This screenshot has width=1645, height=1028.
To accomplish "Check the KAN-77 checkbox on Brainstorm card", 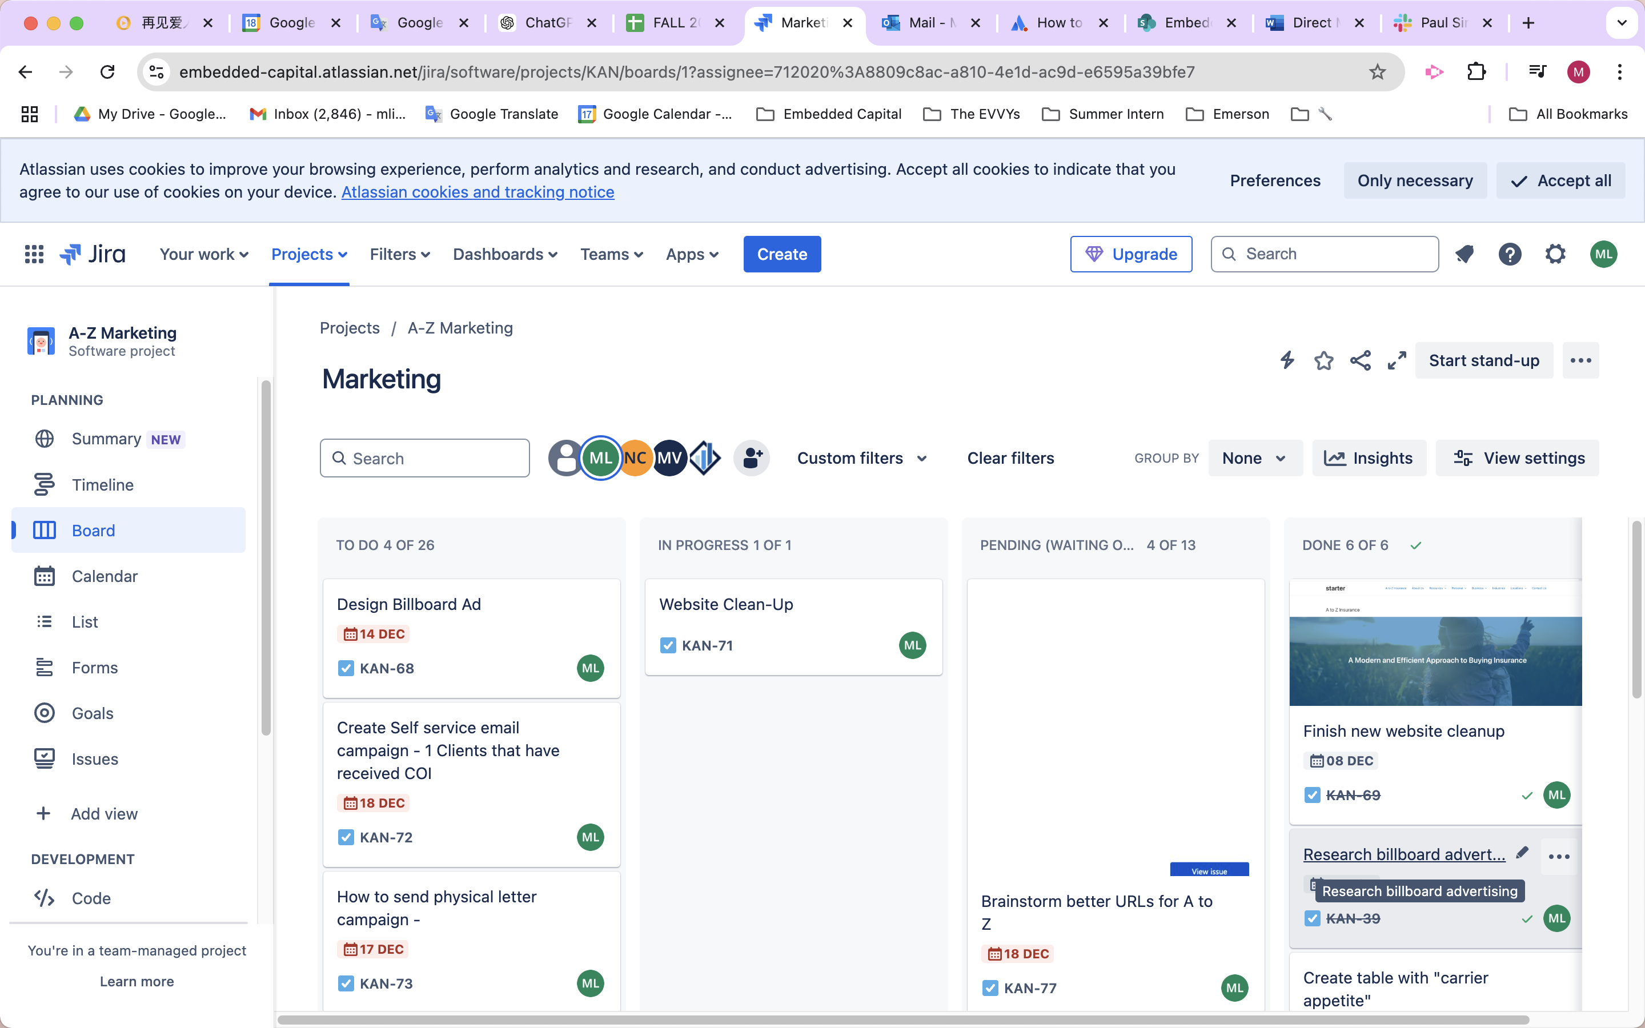I will (990, 988).
